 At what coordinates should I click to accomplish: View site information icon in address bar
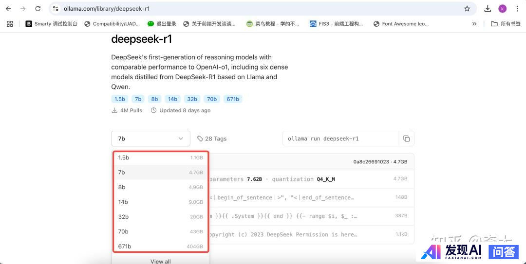[x=56, y=9]
